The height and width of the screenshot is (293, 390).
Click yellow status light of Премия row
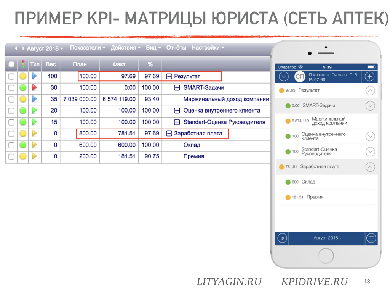[23, 156]
